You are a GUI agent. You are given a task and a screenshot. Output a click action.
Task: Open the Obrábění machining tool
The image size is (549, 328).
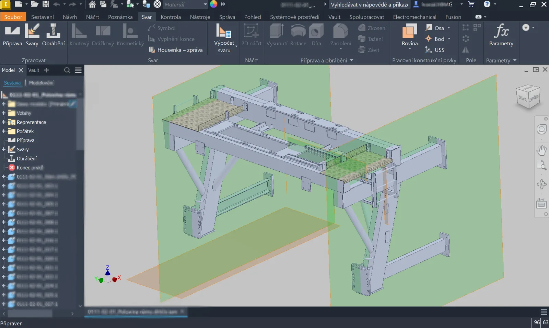pos(53,35)
